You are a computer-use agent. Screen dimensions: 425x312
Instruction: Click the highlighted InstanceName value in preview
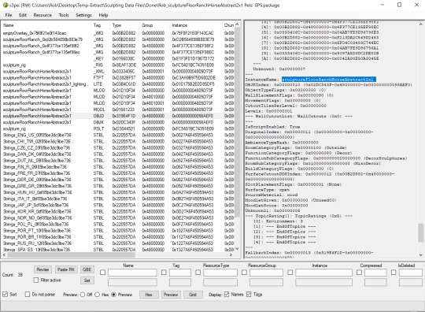click(x=328, y=80)
